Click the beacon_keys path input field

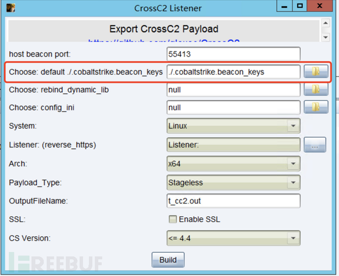click(x=233, y=72)
